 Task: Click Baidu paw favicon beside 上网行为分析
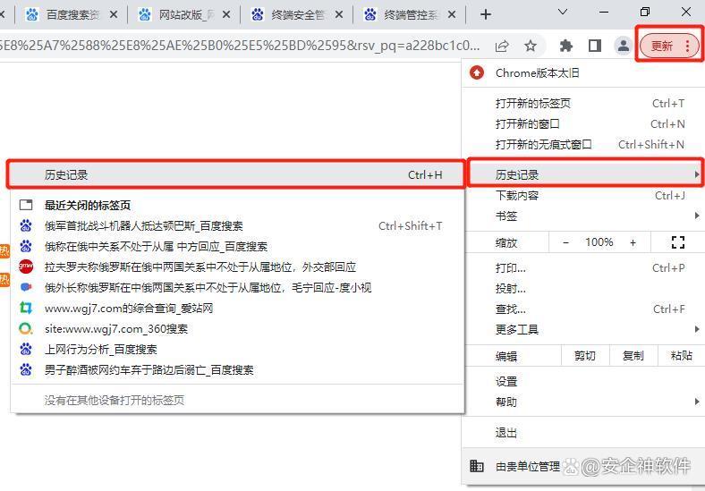26,350
